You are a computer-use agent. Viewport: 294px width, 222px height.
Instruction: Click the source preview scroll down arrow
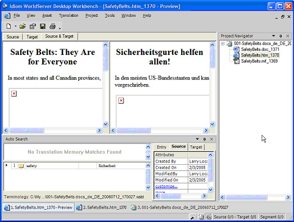[x=105, y=124]
